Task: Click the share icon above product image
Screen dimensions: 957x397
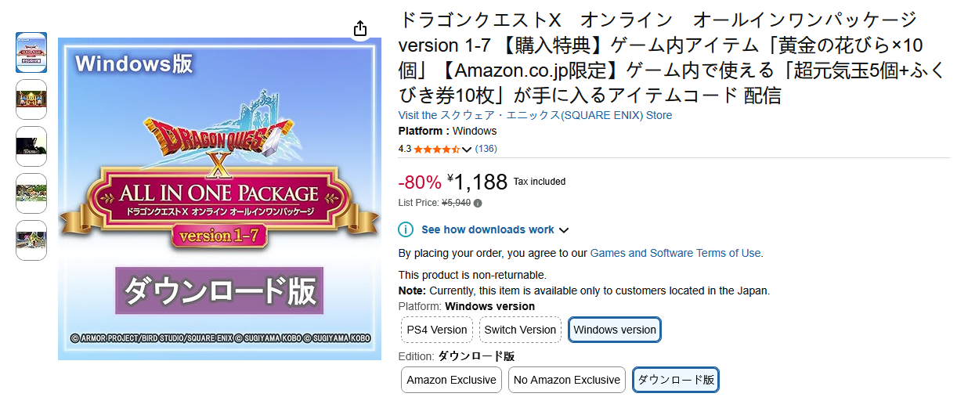Action: pyautogui.click(x=360, y=29)
